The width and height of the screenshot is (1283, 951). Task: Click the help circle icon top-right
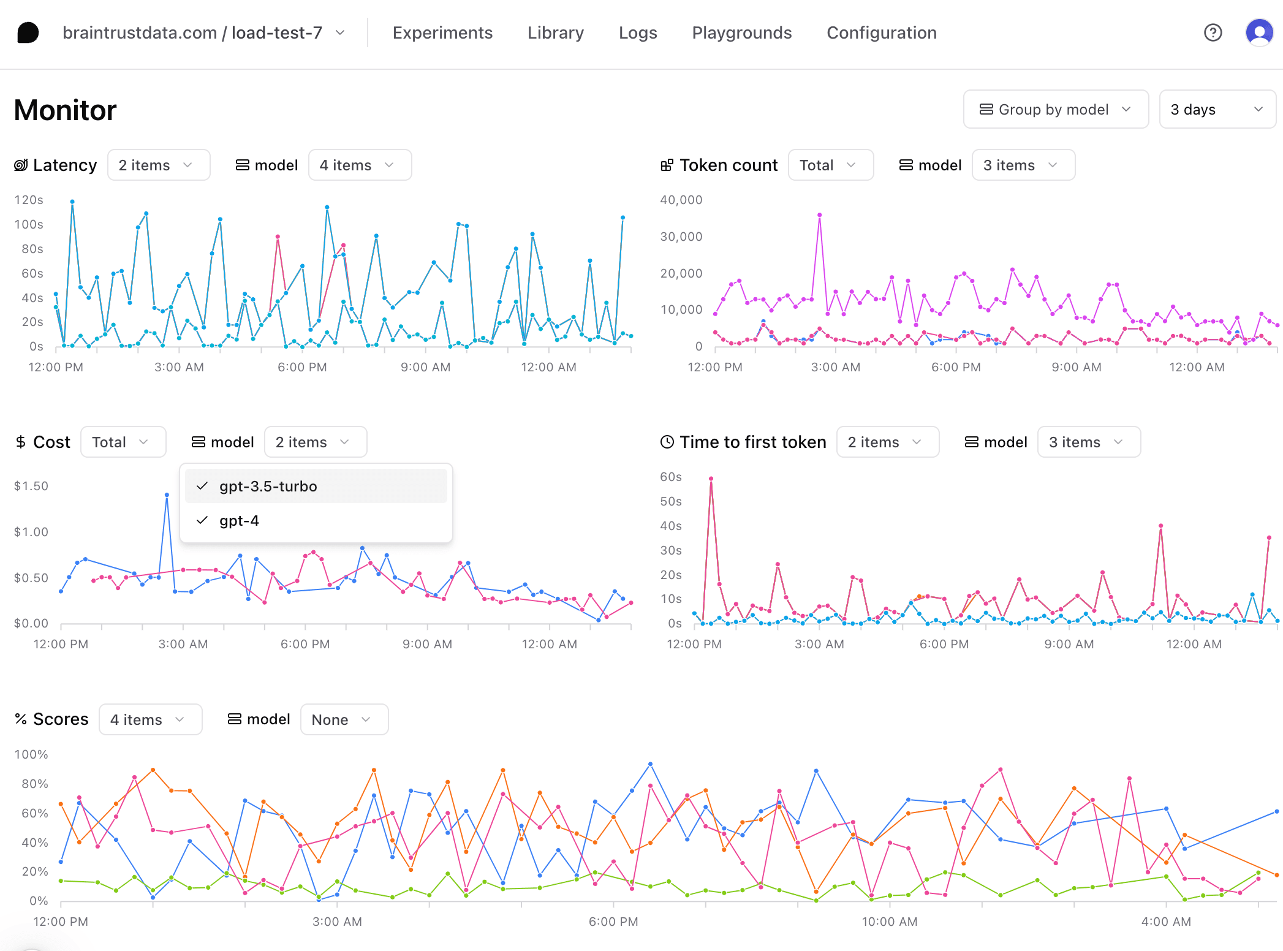click(1213, 31)
